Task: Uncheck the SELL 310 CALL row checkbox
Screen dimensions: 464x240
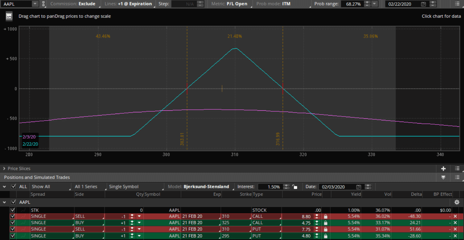Action: pos(13,217)
